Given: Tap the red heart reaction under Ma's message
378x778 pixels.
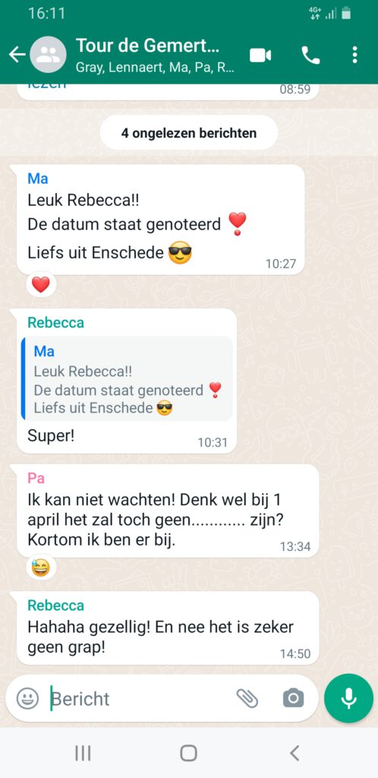Looking at the screenshot, I should coord(41,285).
